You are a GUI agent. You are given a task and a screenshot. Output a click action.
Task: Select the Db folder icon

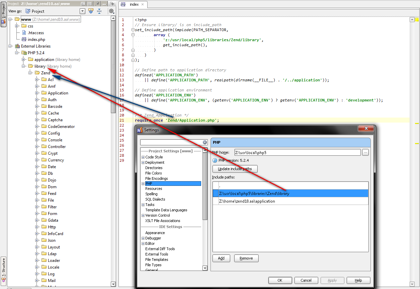[44, 173]
